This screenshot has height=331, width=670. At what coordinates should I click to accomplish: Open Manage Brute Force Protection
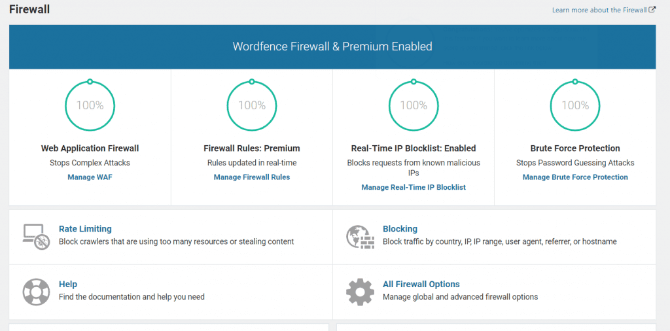click(575, 177)
